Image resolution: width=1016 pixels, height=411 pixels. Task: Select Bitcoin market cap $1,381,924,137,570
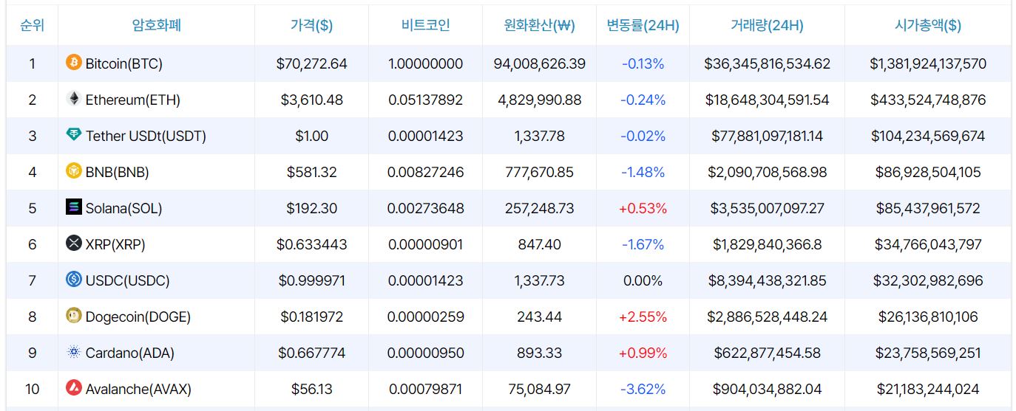click(928, 63)
